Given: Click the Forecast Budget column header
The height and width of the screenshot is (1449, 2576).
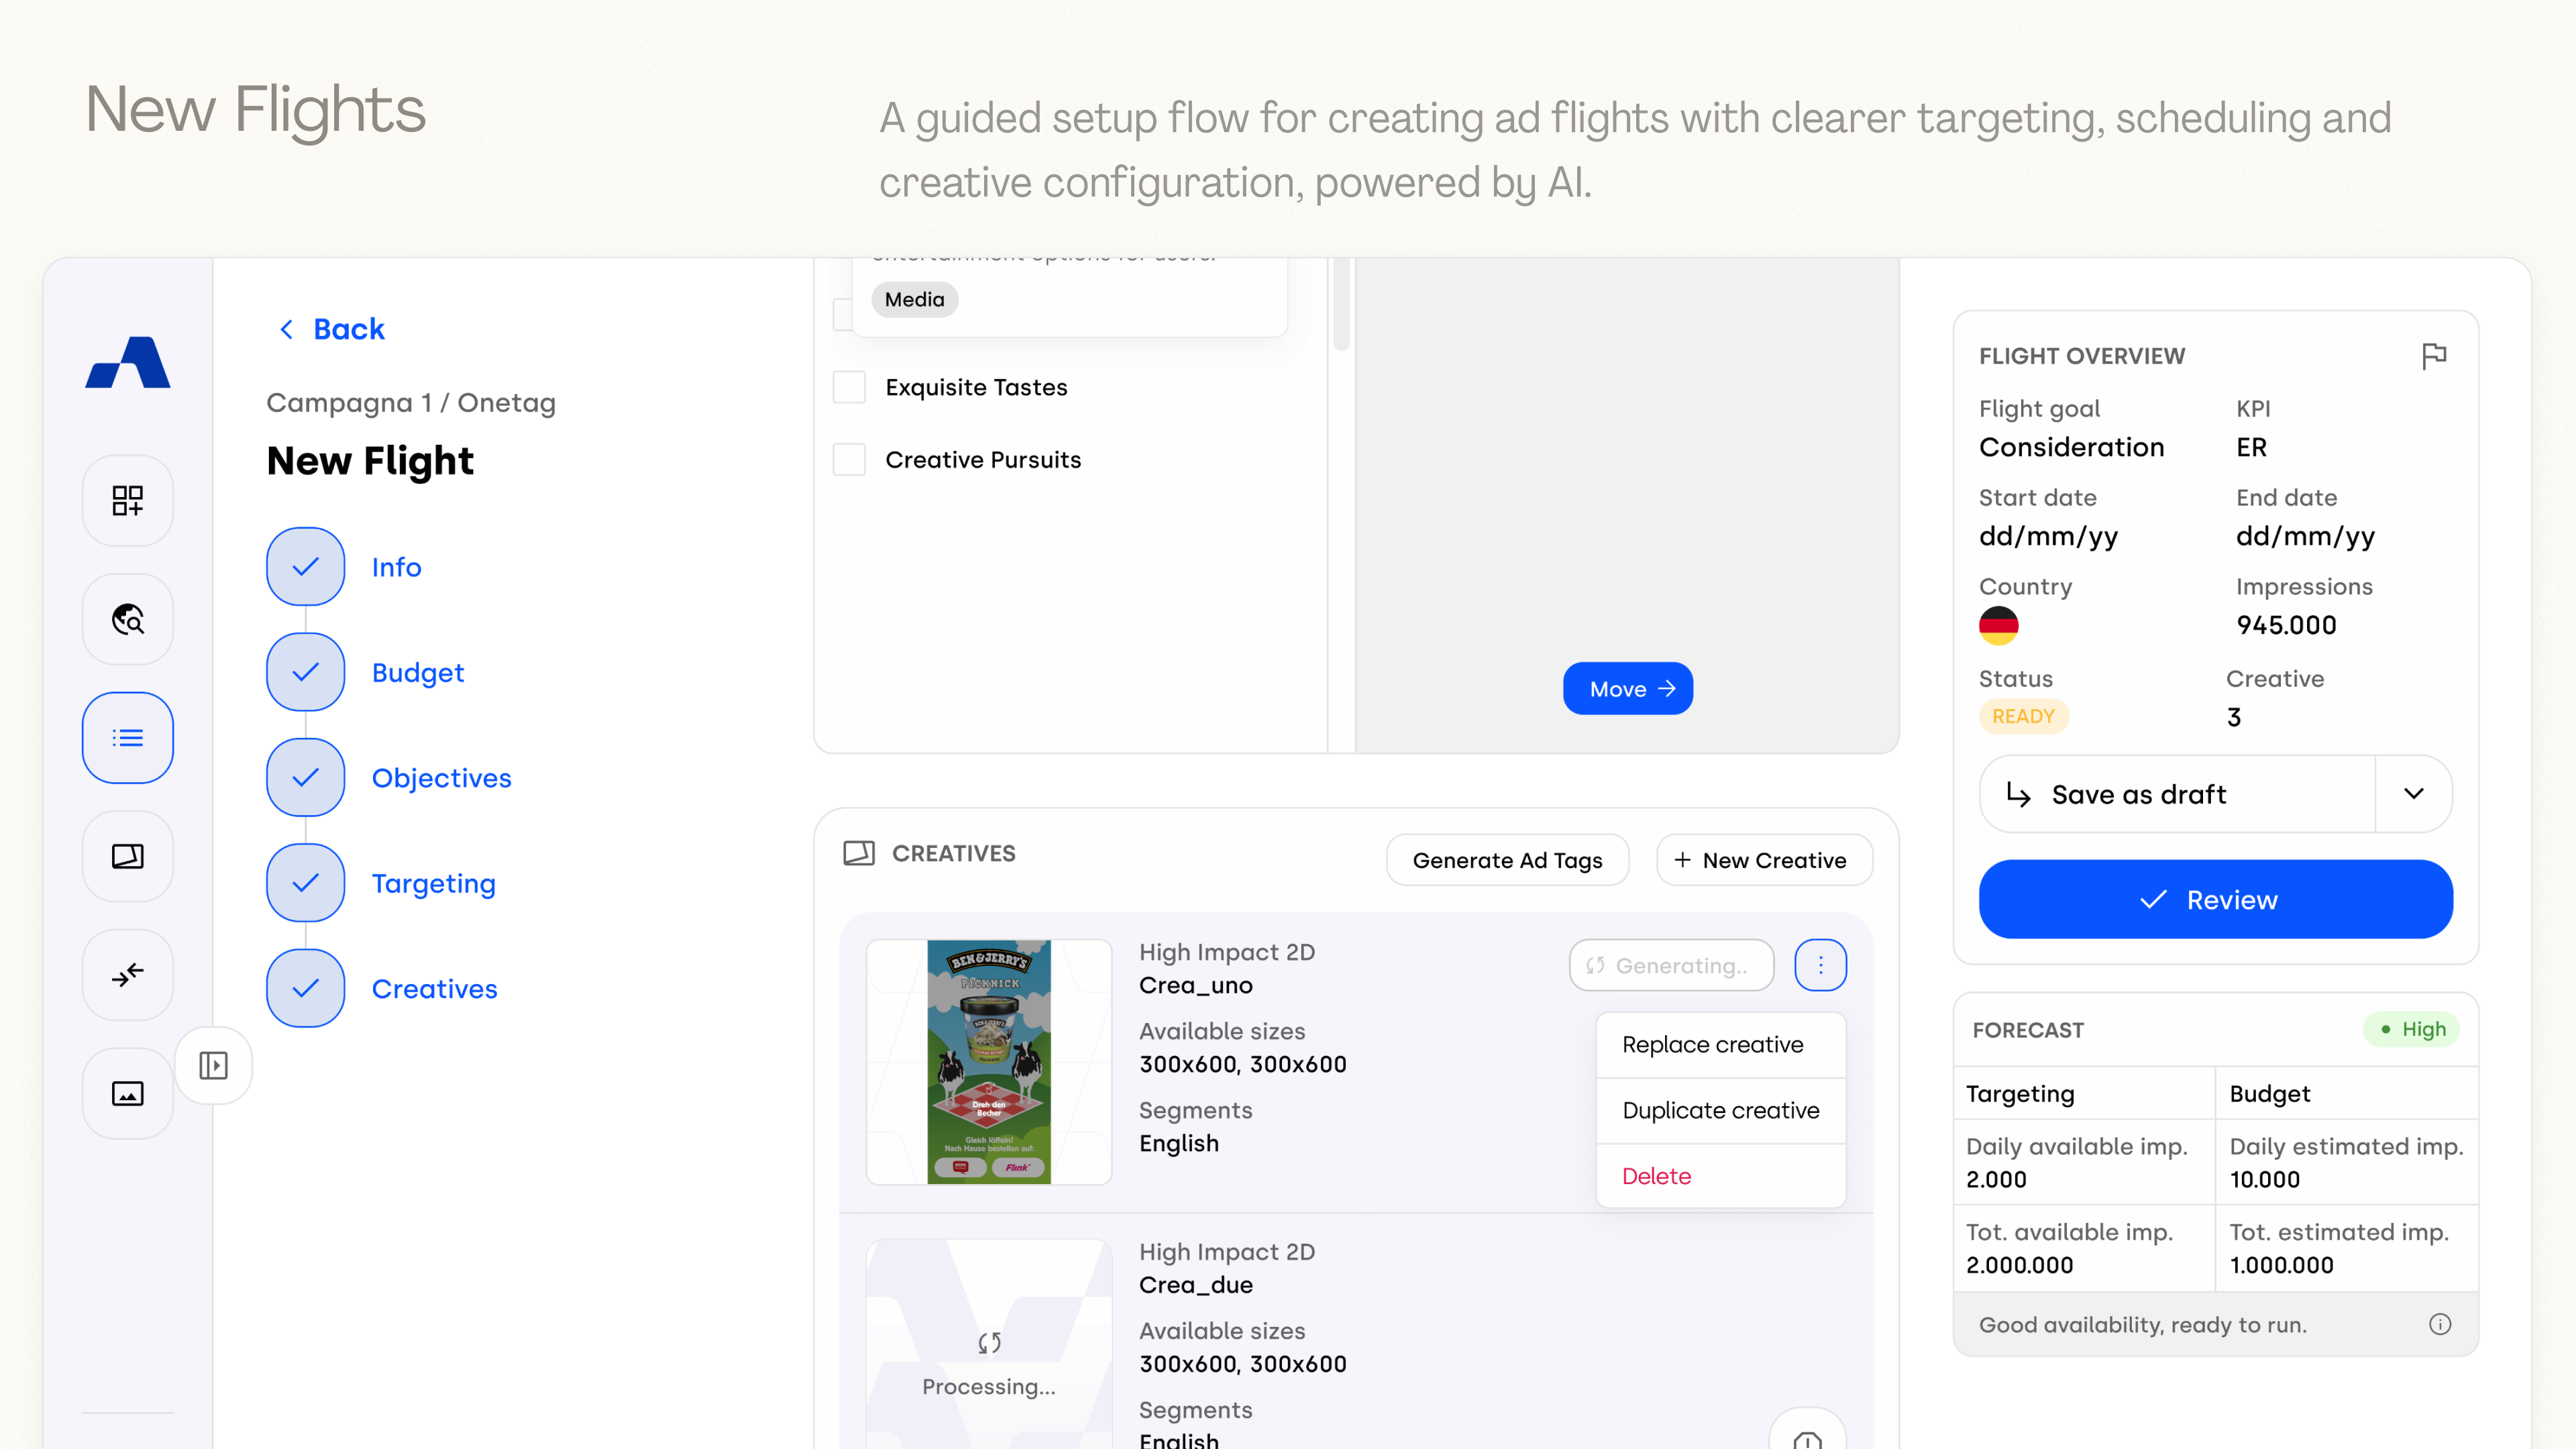Looking at the screenshot, I should tap(2347, 1093).
